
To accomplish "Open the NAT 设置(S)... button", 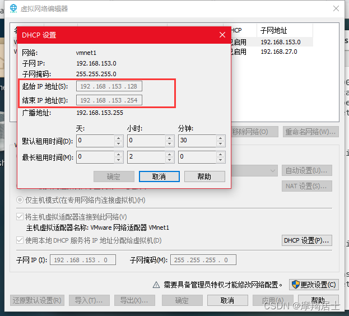I will tap(307, 186).
